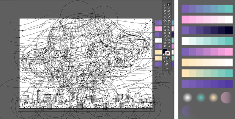The height and width of the screenshot is (119, 235).
Task: Swap fill and stroke colors
Action: pos(169,49)
